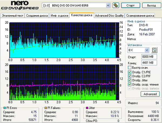This screenshot has height=123, width=162.
Task: Click the cyan PI Errors color swatch
Action: pyautogui.click(x=4, y=108)
